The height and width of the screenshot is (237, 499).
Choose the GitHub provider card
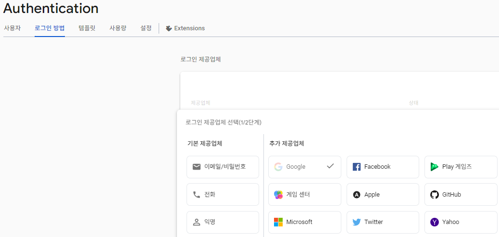[461, 194]
